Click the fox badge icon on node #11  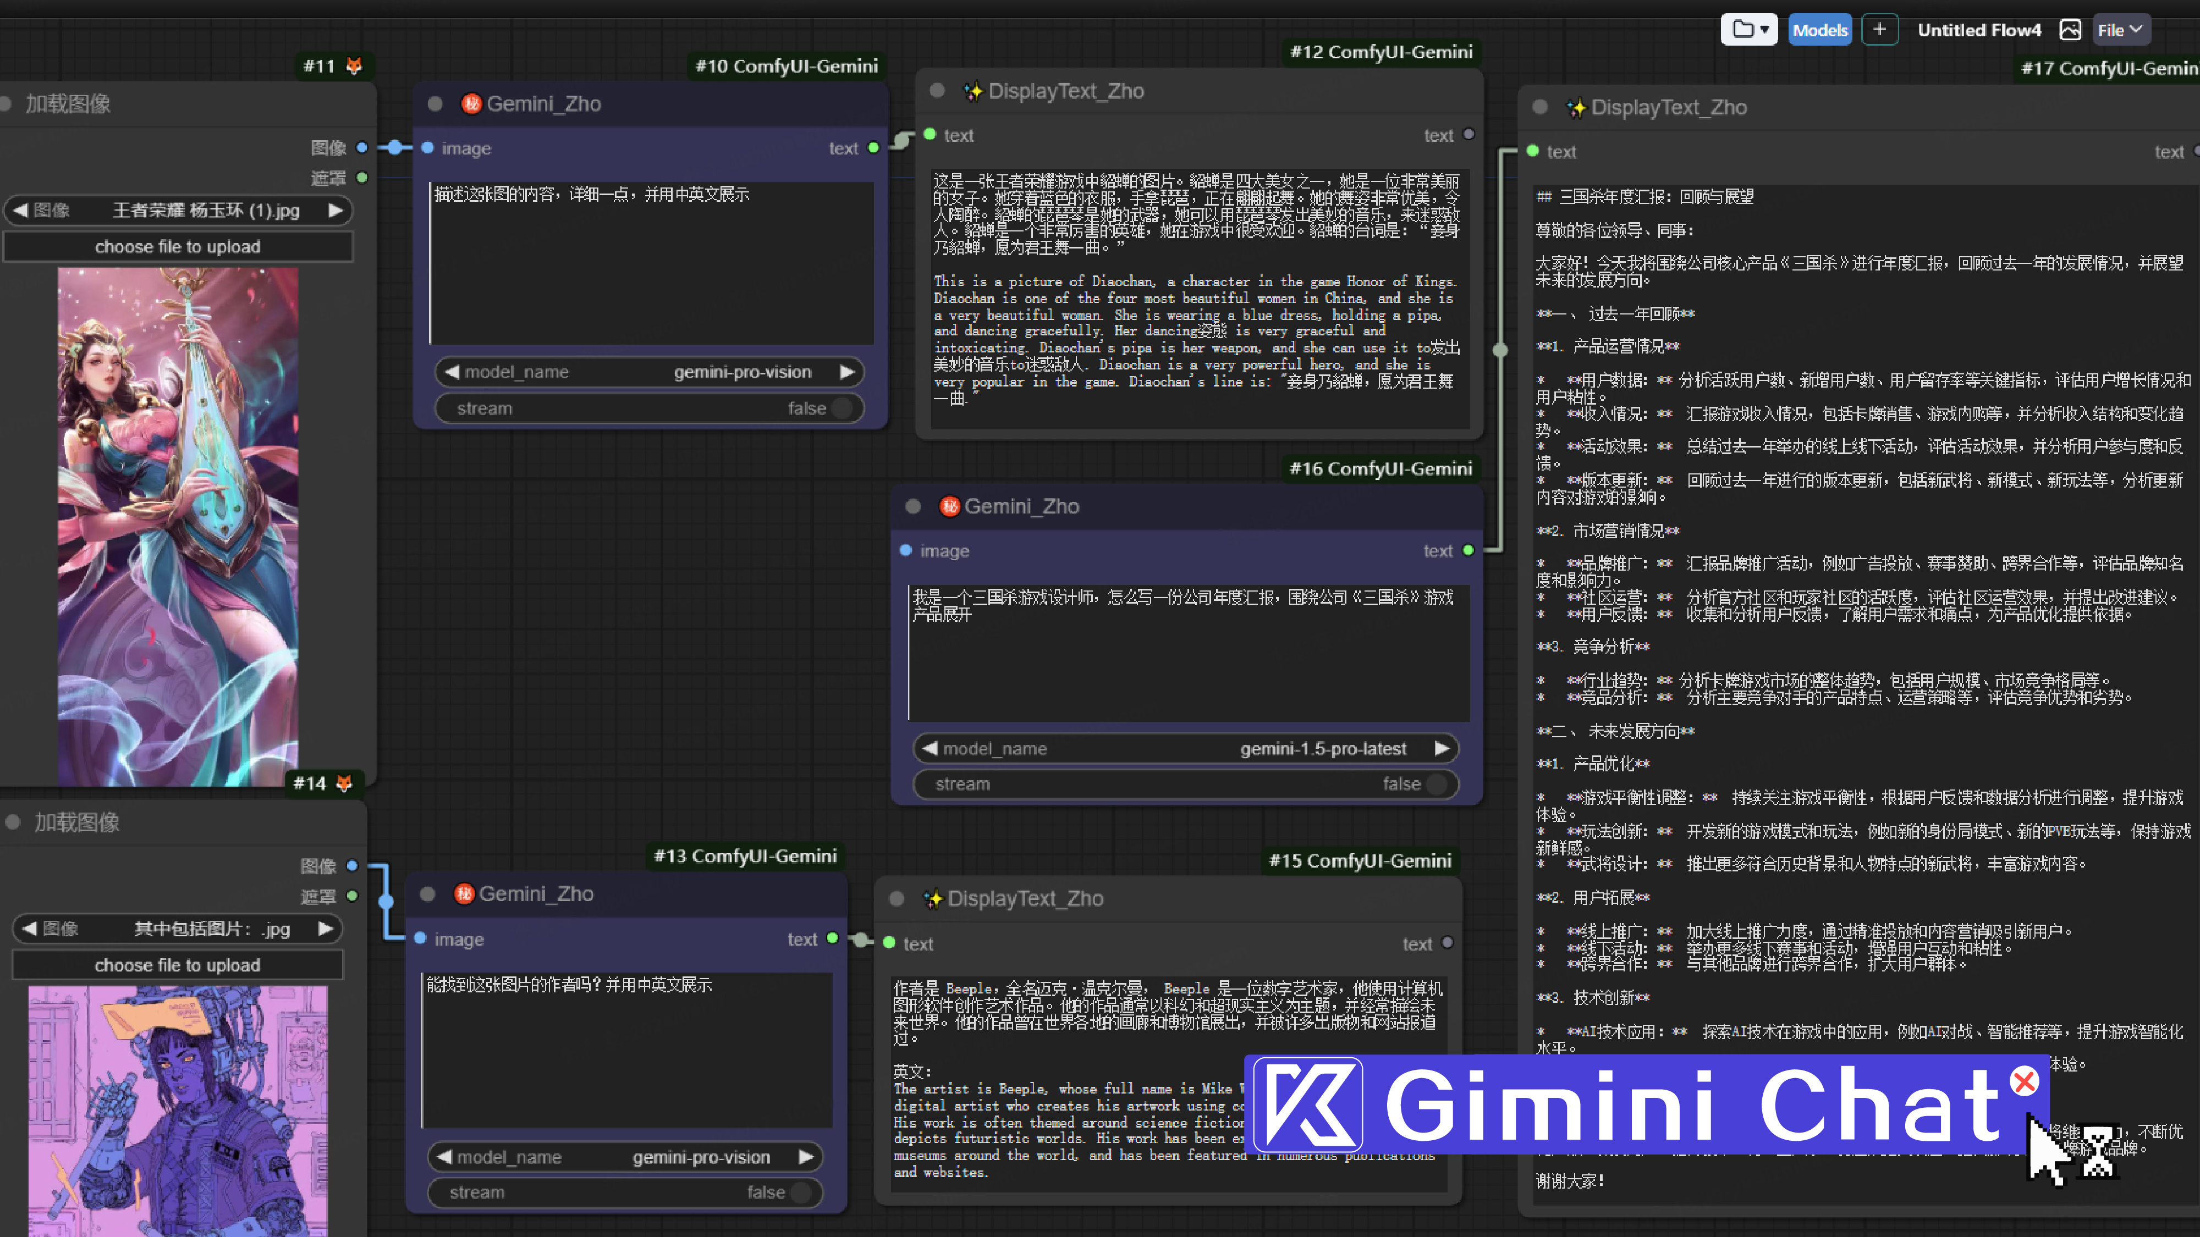pyautogui.click(x=354, y=66)
